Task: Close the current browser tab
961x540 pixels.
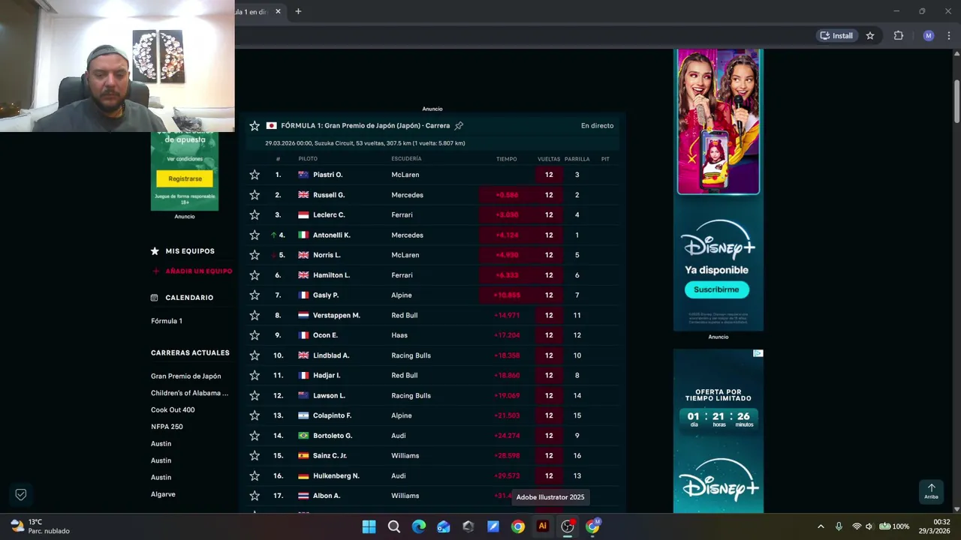Action: pos(278,11)
